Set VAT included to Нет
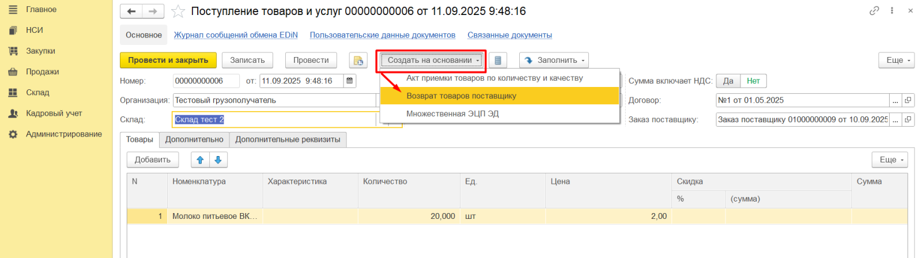This screenshot has height=258, width=922. 753,81
